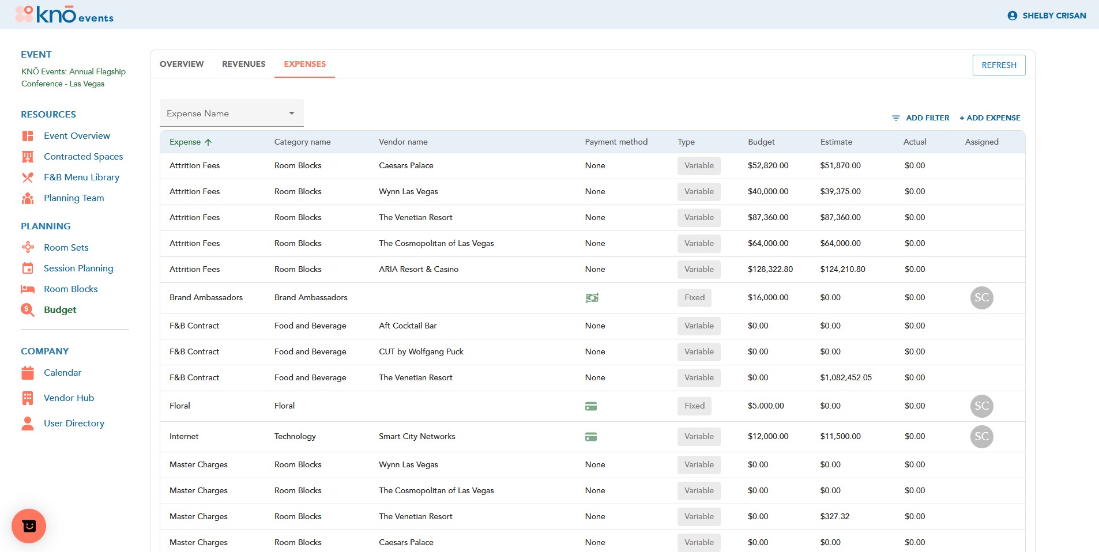The height and width of the screenshot is (552, 1099).
Task: Open the Budget link
Action: coord(60,310)
